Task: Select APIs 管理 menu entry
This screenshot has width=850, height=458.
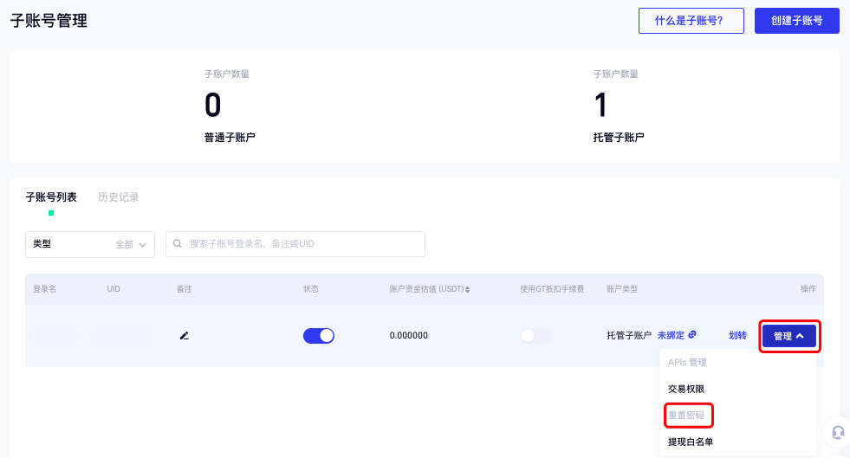Action: pos(688,363)
